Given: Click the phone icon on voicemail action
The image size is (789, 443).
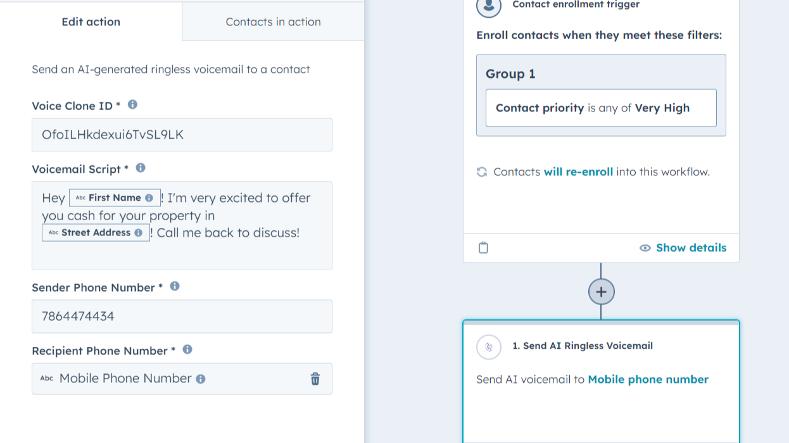Looking at the screenshot, I should [489, 346].
